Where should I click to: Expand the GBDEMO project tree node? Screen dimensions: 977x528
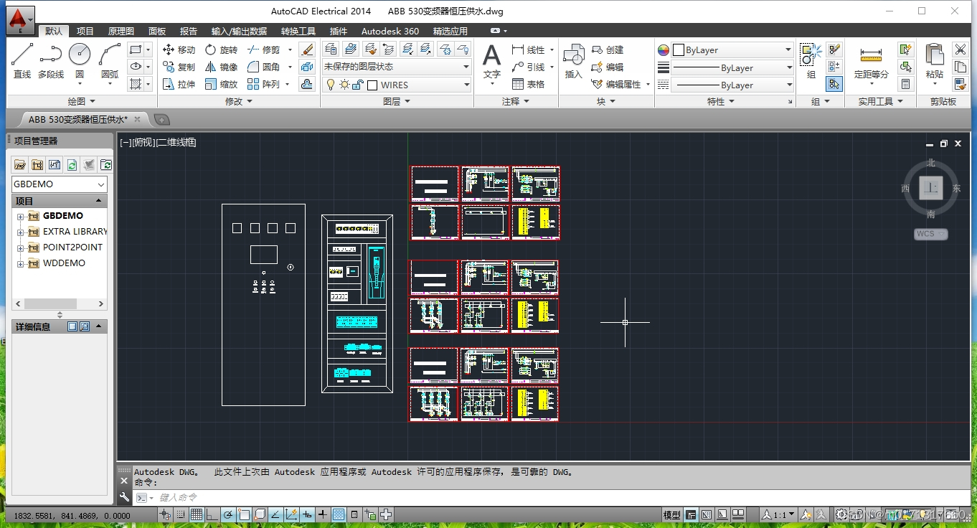[x=21, y=216]
